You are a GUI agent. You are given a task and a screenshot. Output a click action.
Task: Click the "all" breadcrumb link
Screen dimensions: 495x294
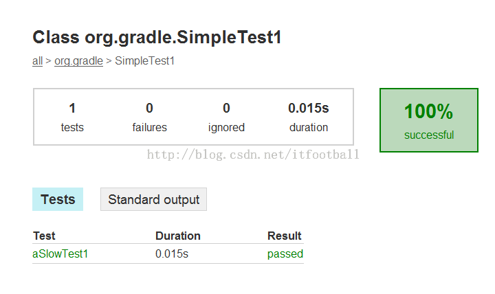[37, 61]
